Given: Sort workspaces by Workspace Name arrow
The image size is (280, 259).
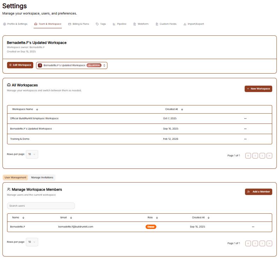Looking at the screenshot, I should point(37,109).
